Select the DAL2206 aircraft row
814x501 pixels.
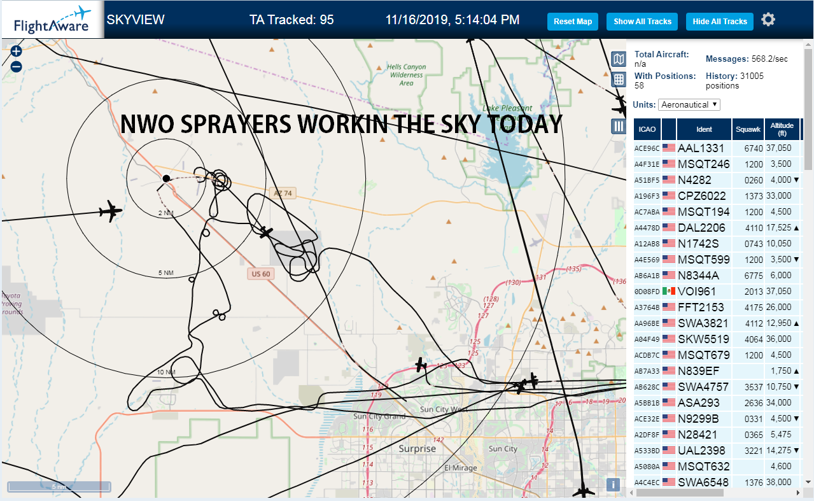coord(717,227)
